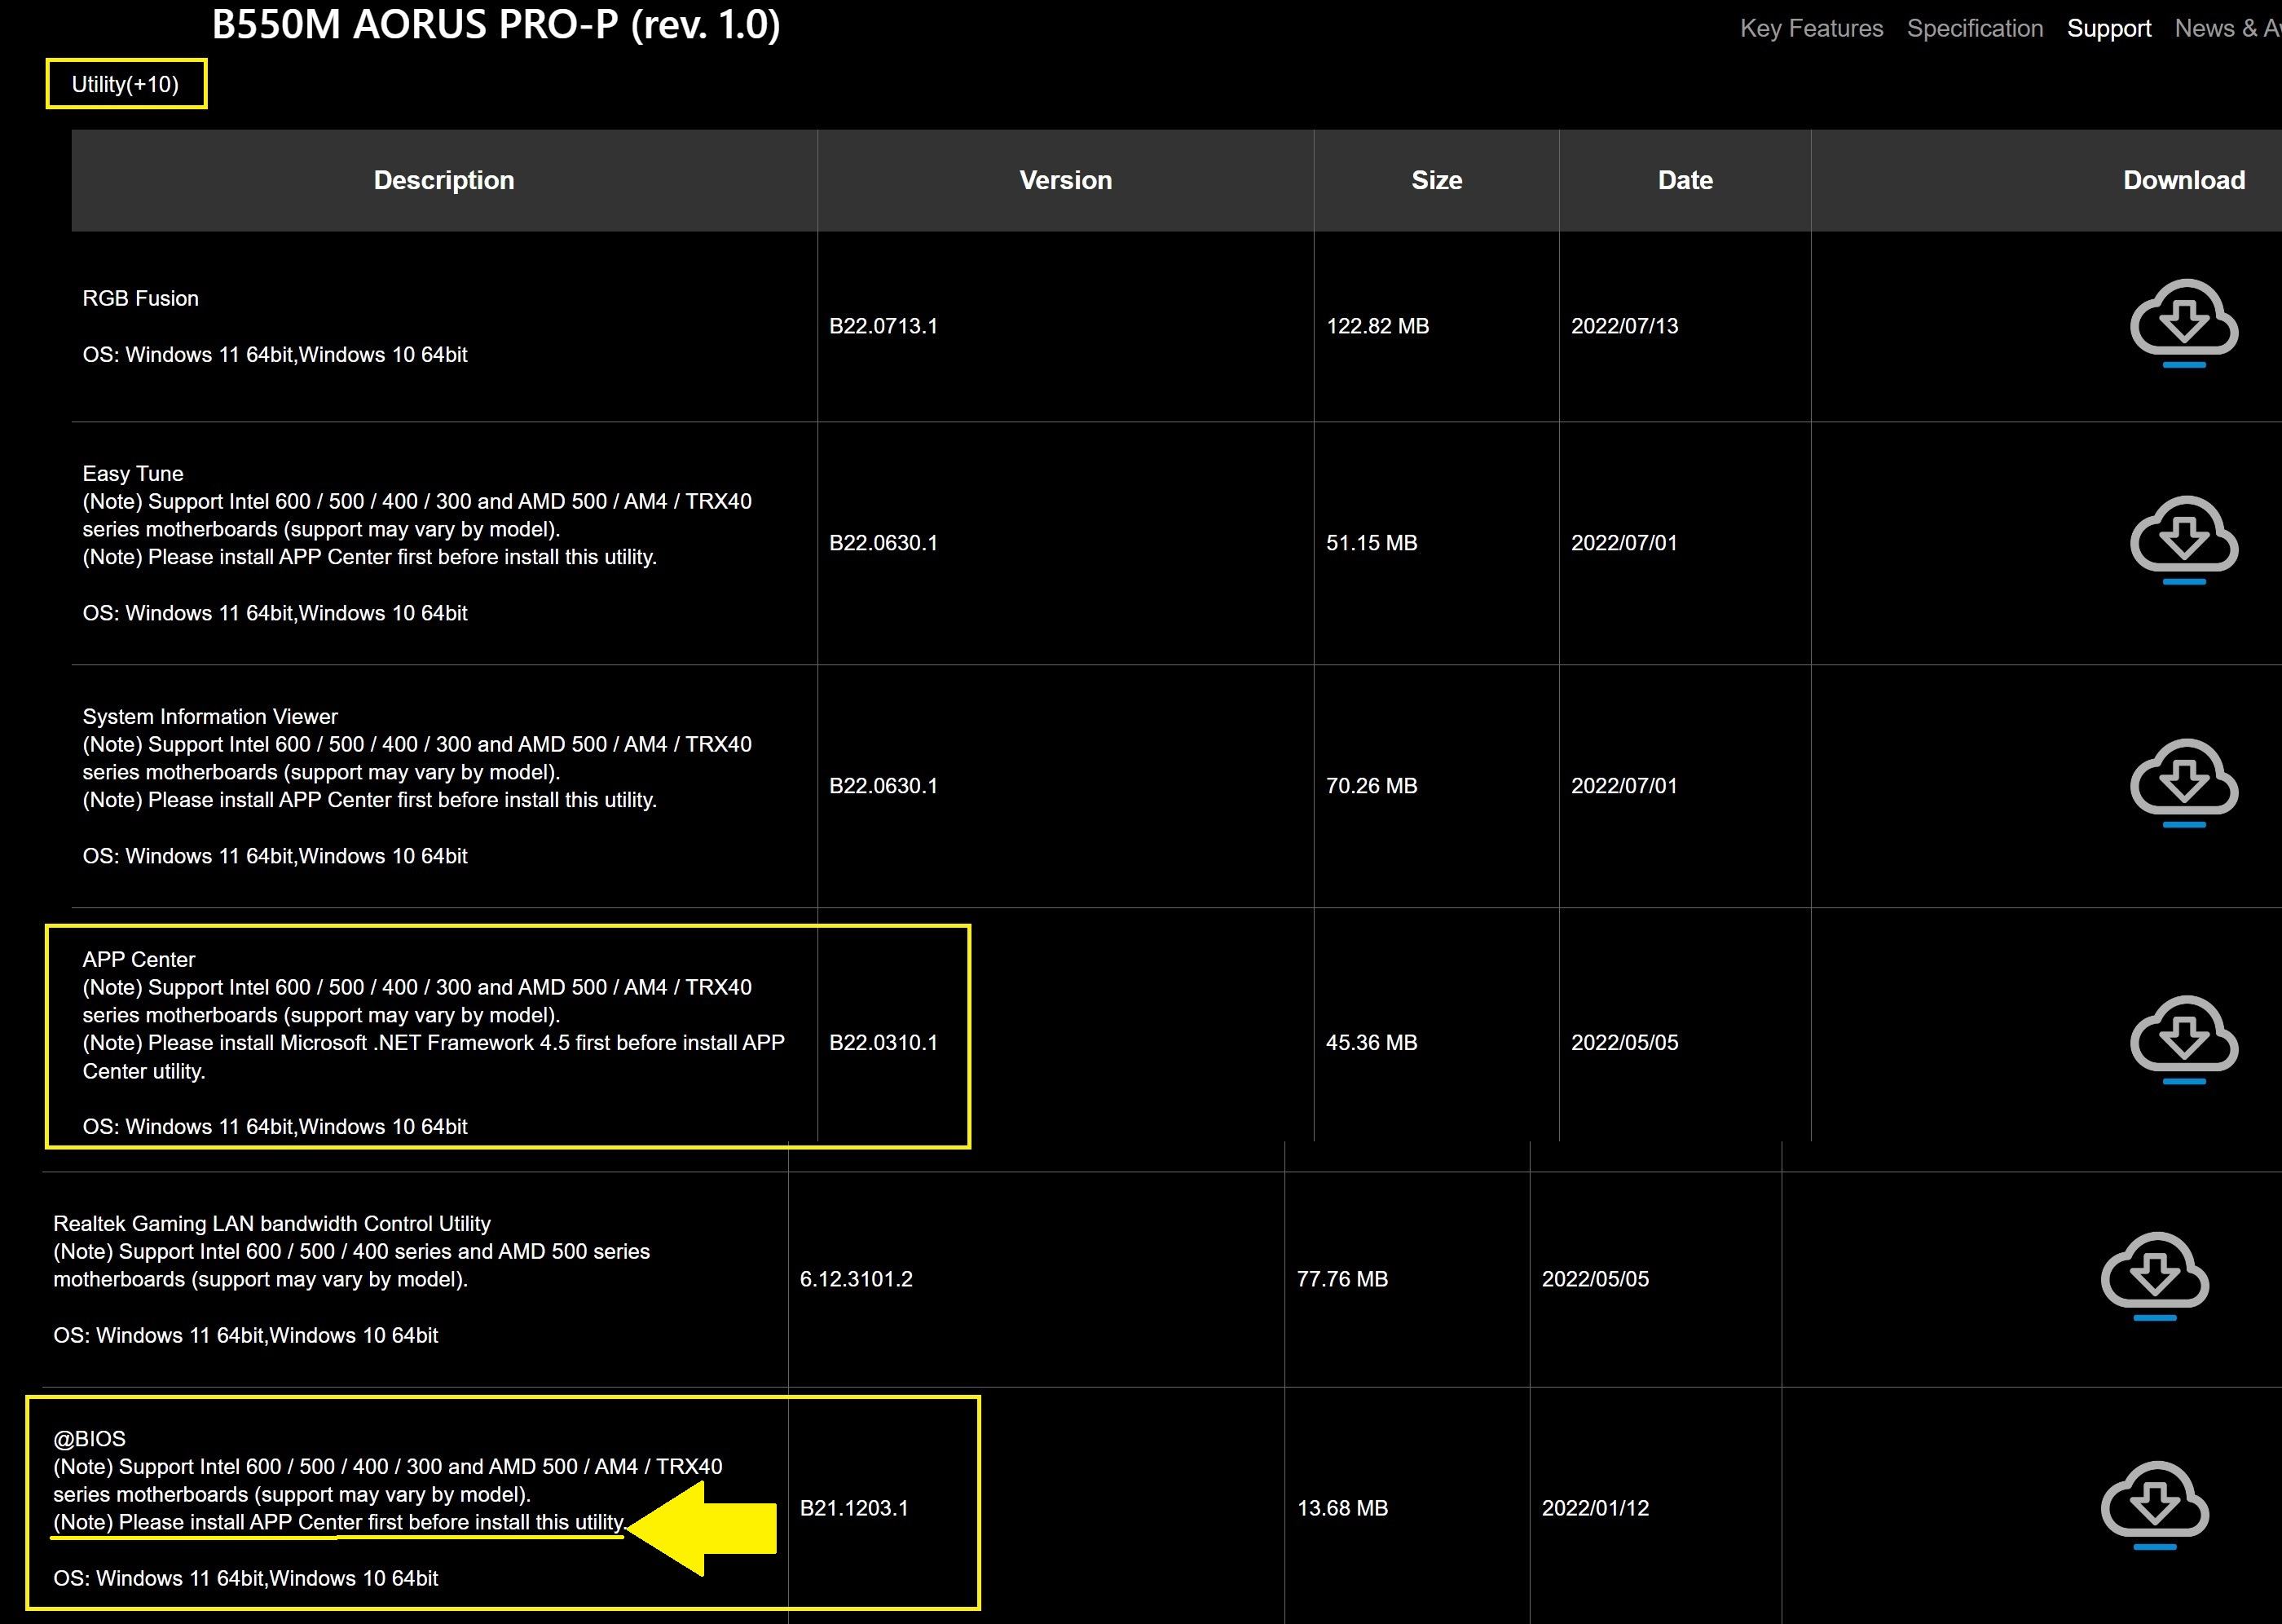Select version B22.0713.1 of RGB Fusion
Screen dimensions: 2282x1624
coord(883,326)
